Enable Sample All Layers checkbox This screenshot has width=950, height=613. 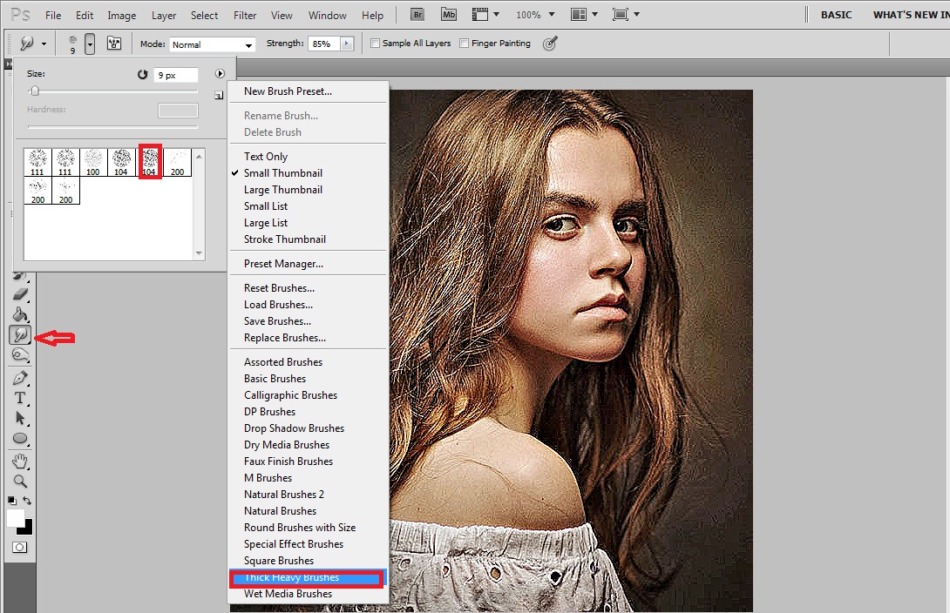[x=376, y=44]
